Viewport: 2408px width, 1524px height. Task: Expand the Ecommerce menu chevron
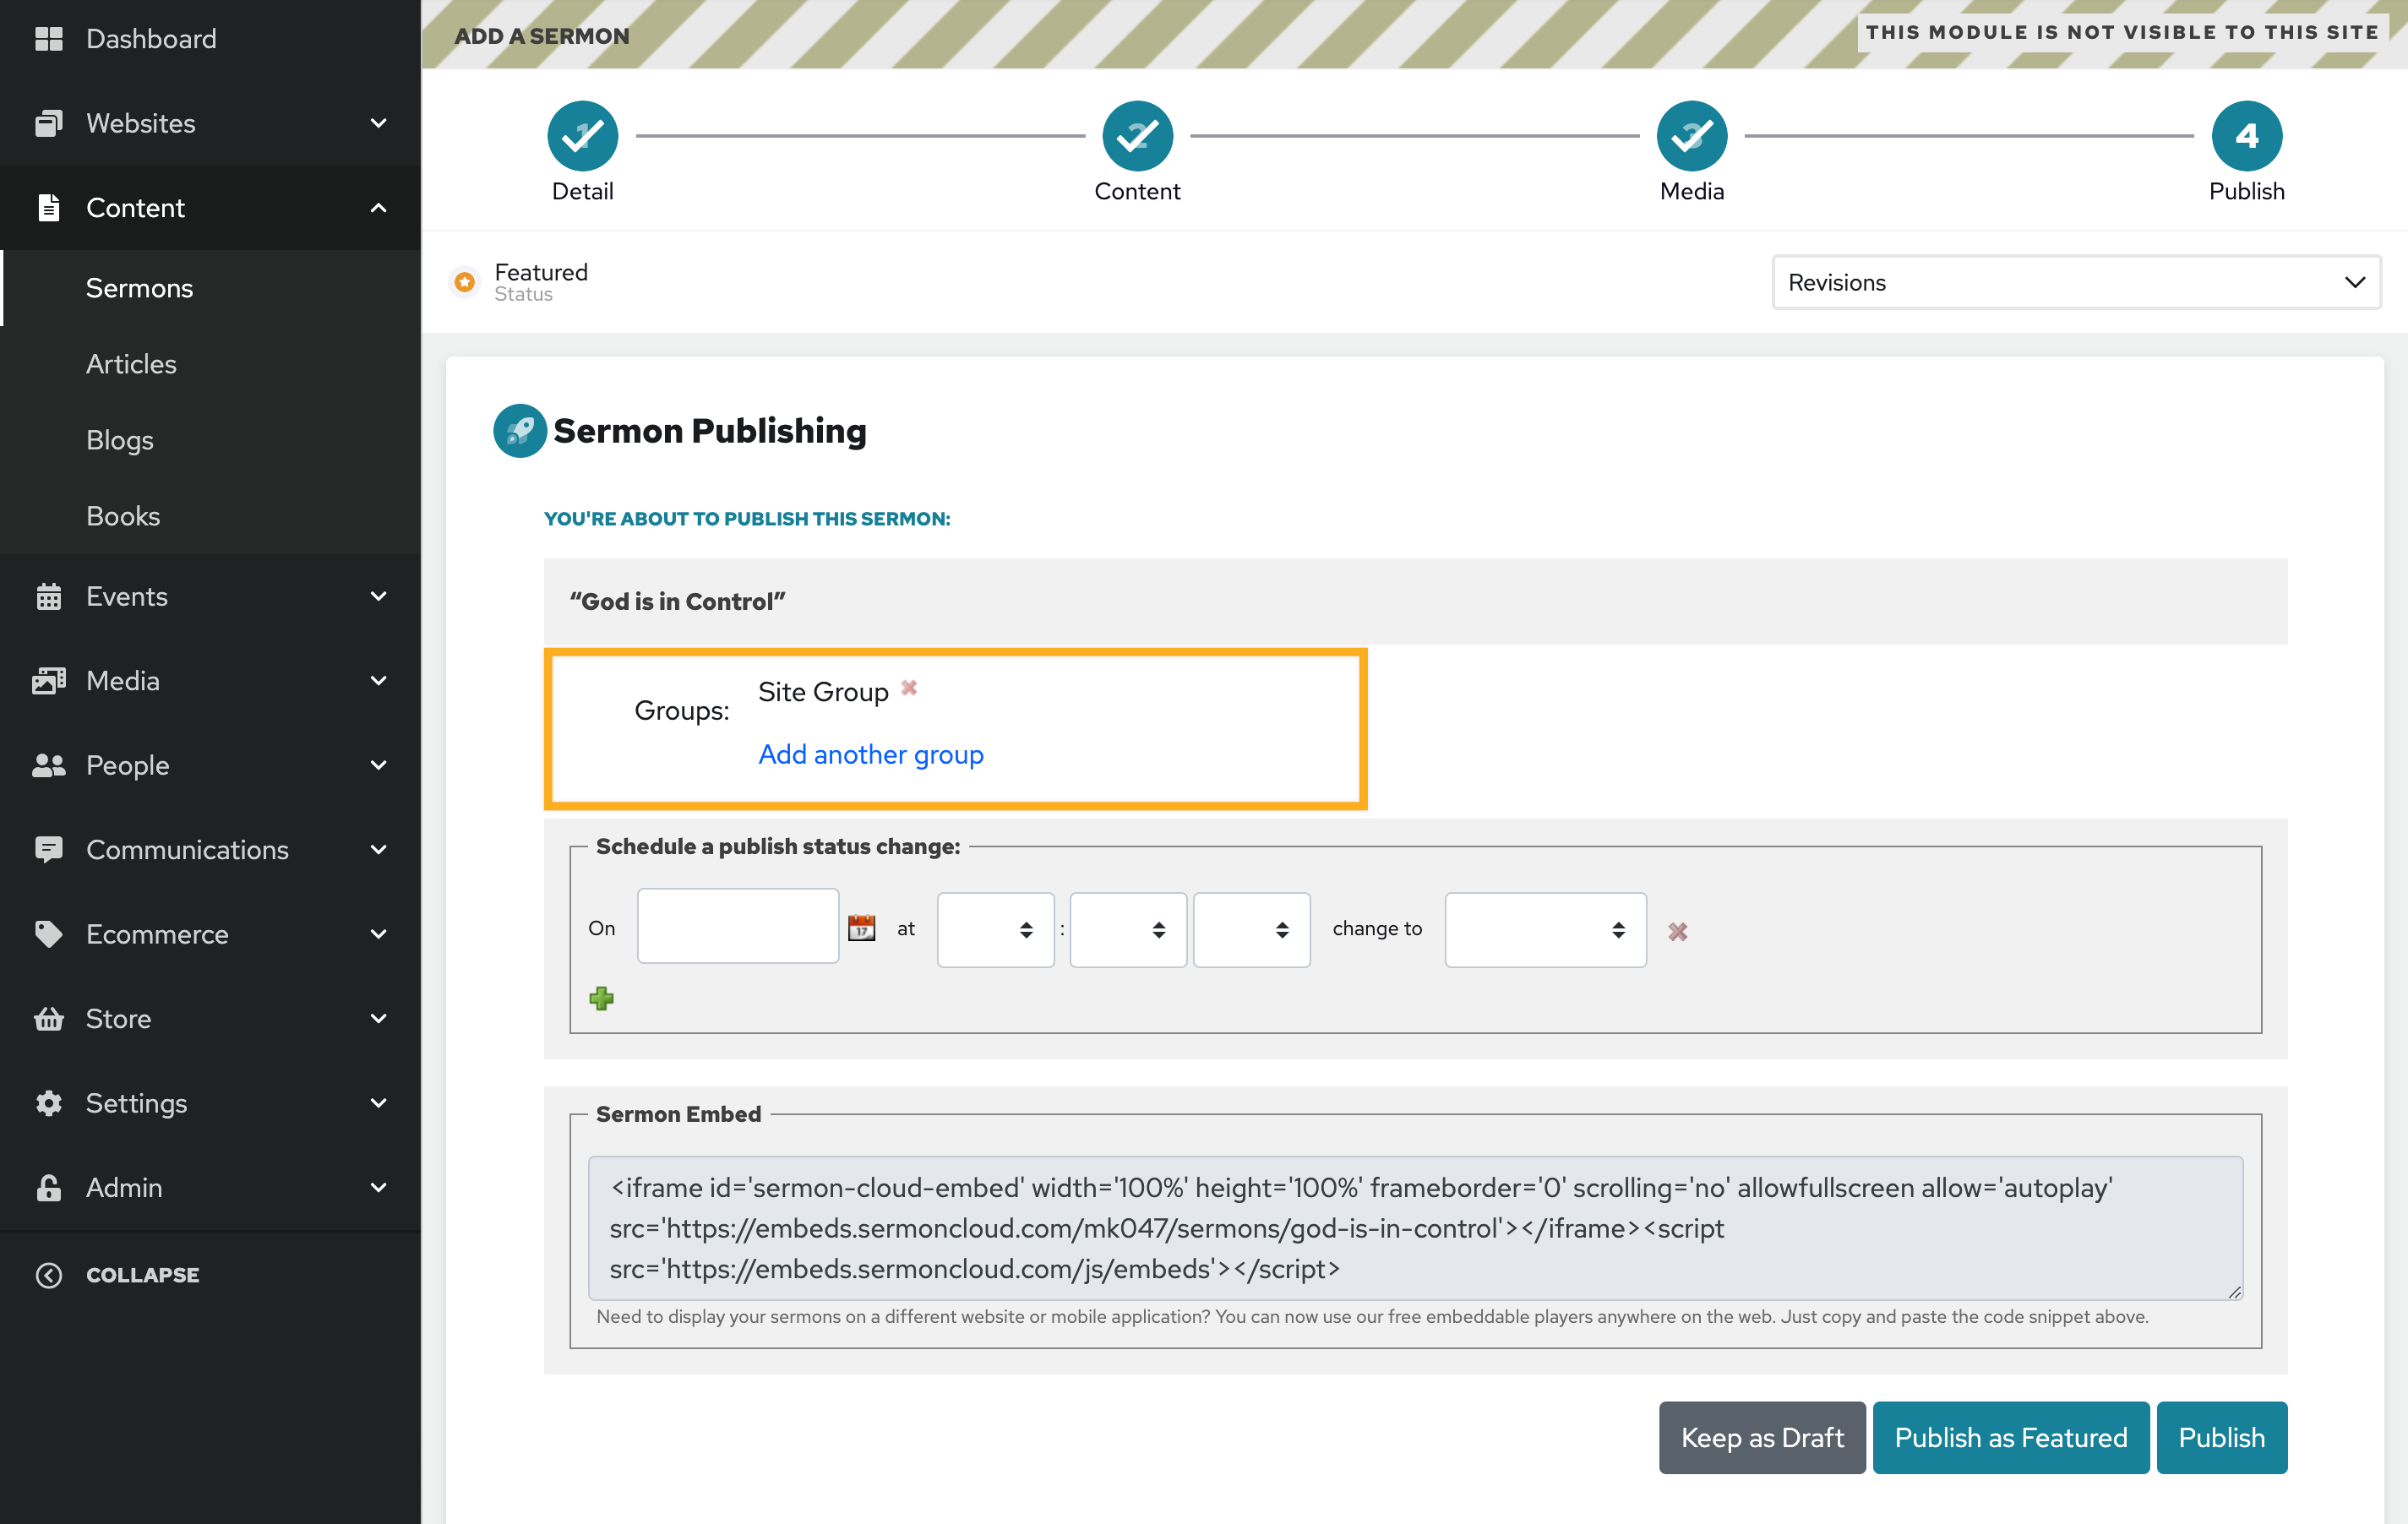coord(379,934)
